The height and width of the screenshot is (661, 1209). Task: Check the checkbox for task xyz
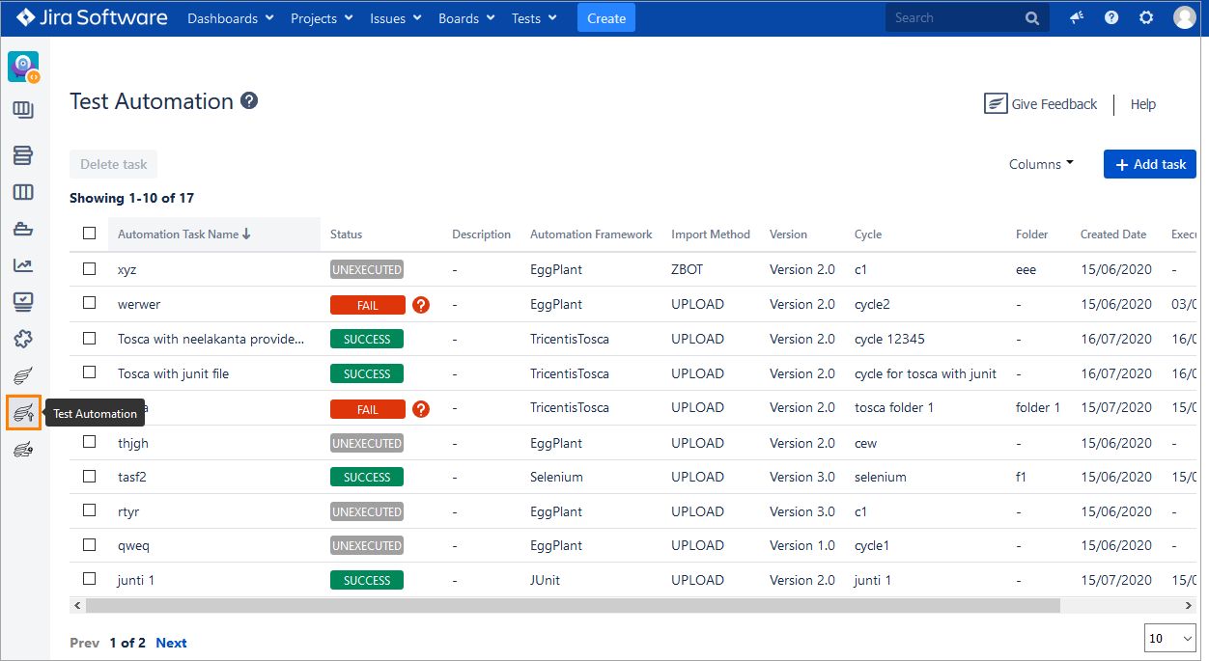89,267
